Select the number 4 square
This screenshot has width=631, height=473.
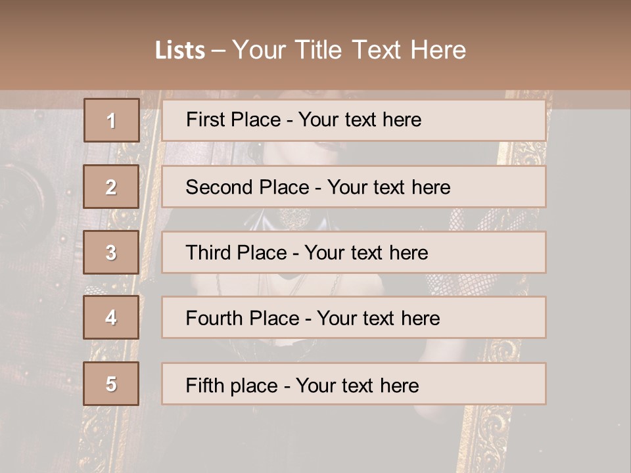[111, 317]
